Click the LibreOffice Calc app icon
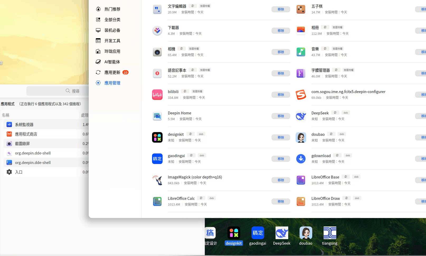The height and width of the screenshot is (256, 426). (x=157, y=201)
